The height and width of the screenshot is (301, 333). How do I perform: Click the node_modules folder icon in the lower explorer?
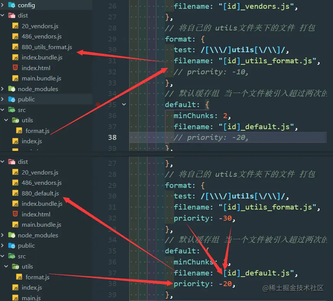click(12, 235)
